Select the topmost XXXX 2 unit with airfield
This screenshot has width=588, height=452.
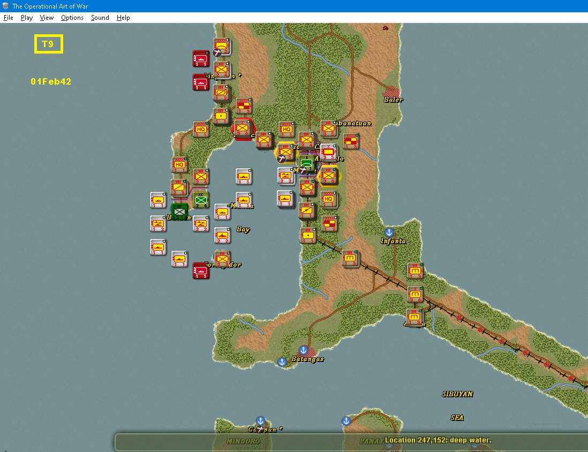(222, 47)
